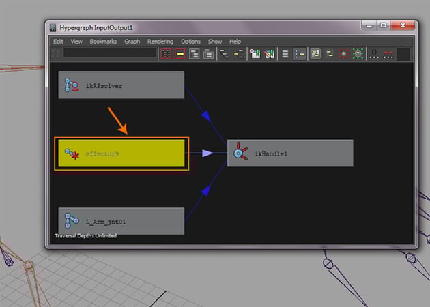The width and height of the screenshot is (430, 307).
Task: Expand the Show menu
Action: coord(215,42)
